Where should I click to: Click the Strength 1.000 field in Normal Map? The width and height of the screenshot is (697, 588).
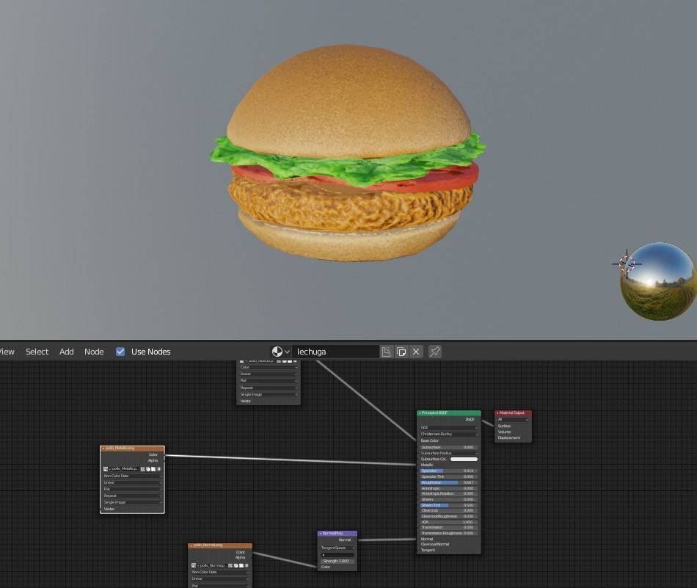337,562
